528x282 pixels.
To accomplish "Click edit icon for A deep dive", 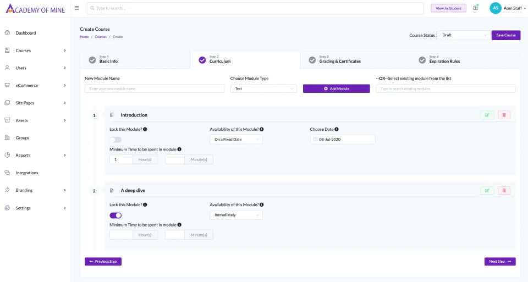I will point(487,190).
